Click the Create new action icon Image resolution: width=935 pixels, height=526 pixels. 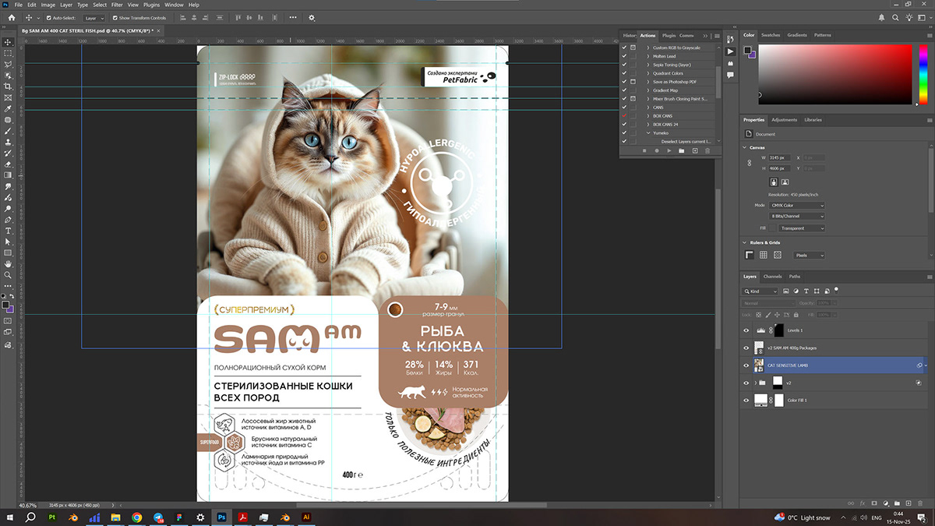[x=695, y=151]
